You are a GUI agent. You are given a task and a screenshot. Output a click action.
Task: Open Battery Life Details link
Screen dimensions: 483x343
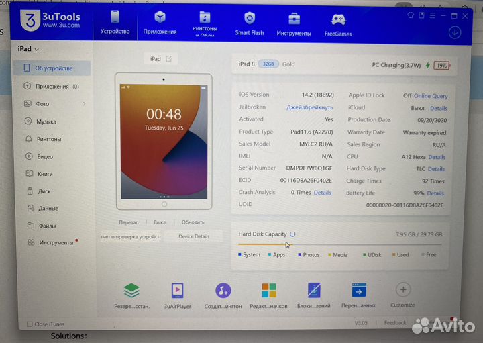(x=435, y=193)
